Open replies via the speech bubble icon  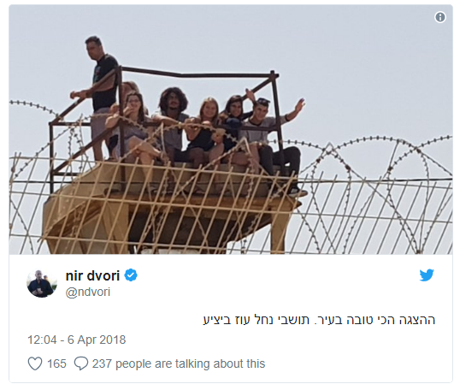81,363
